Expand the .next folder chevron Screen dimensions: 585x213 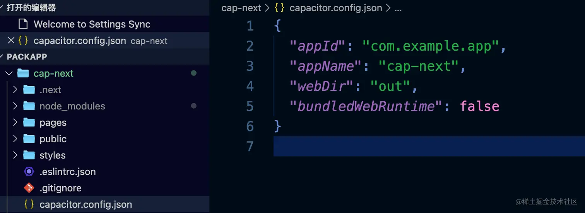(x=15, y=90)
